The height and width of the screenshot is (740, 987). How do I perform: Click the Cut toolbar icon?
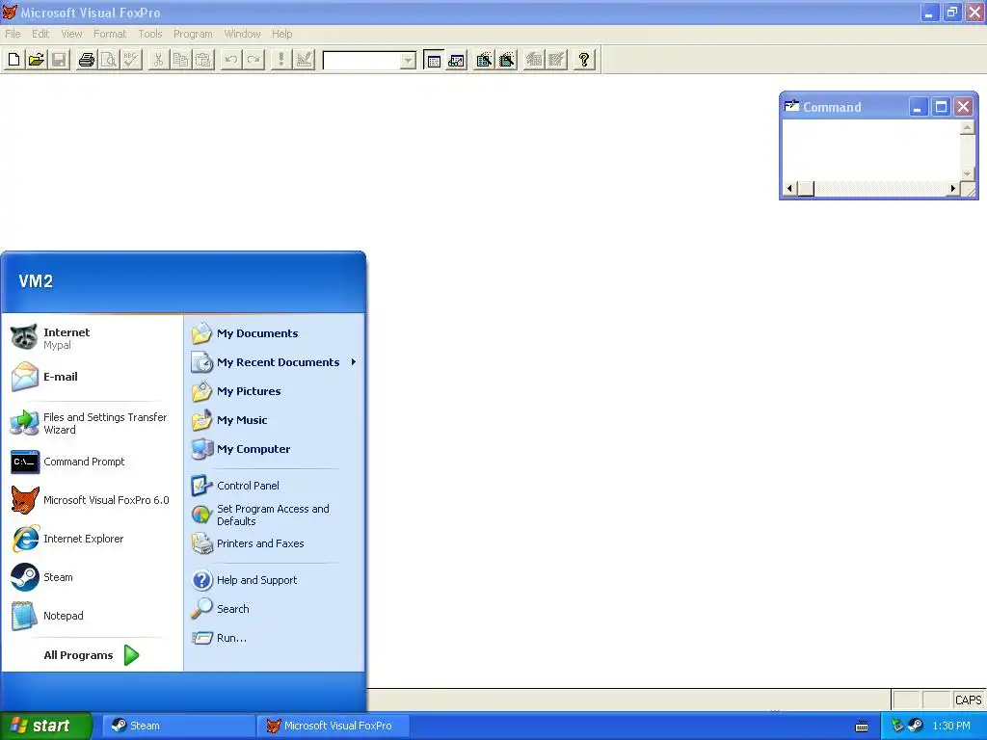(x=159, y=60)
